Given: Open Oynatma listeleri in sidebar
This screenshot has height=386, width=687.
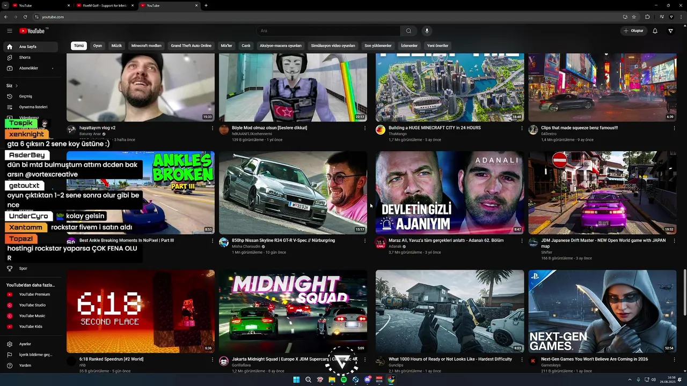Looking at the screenshot, I should pos(30,107).
